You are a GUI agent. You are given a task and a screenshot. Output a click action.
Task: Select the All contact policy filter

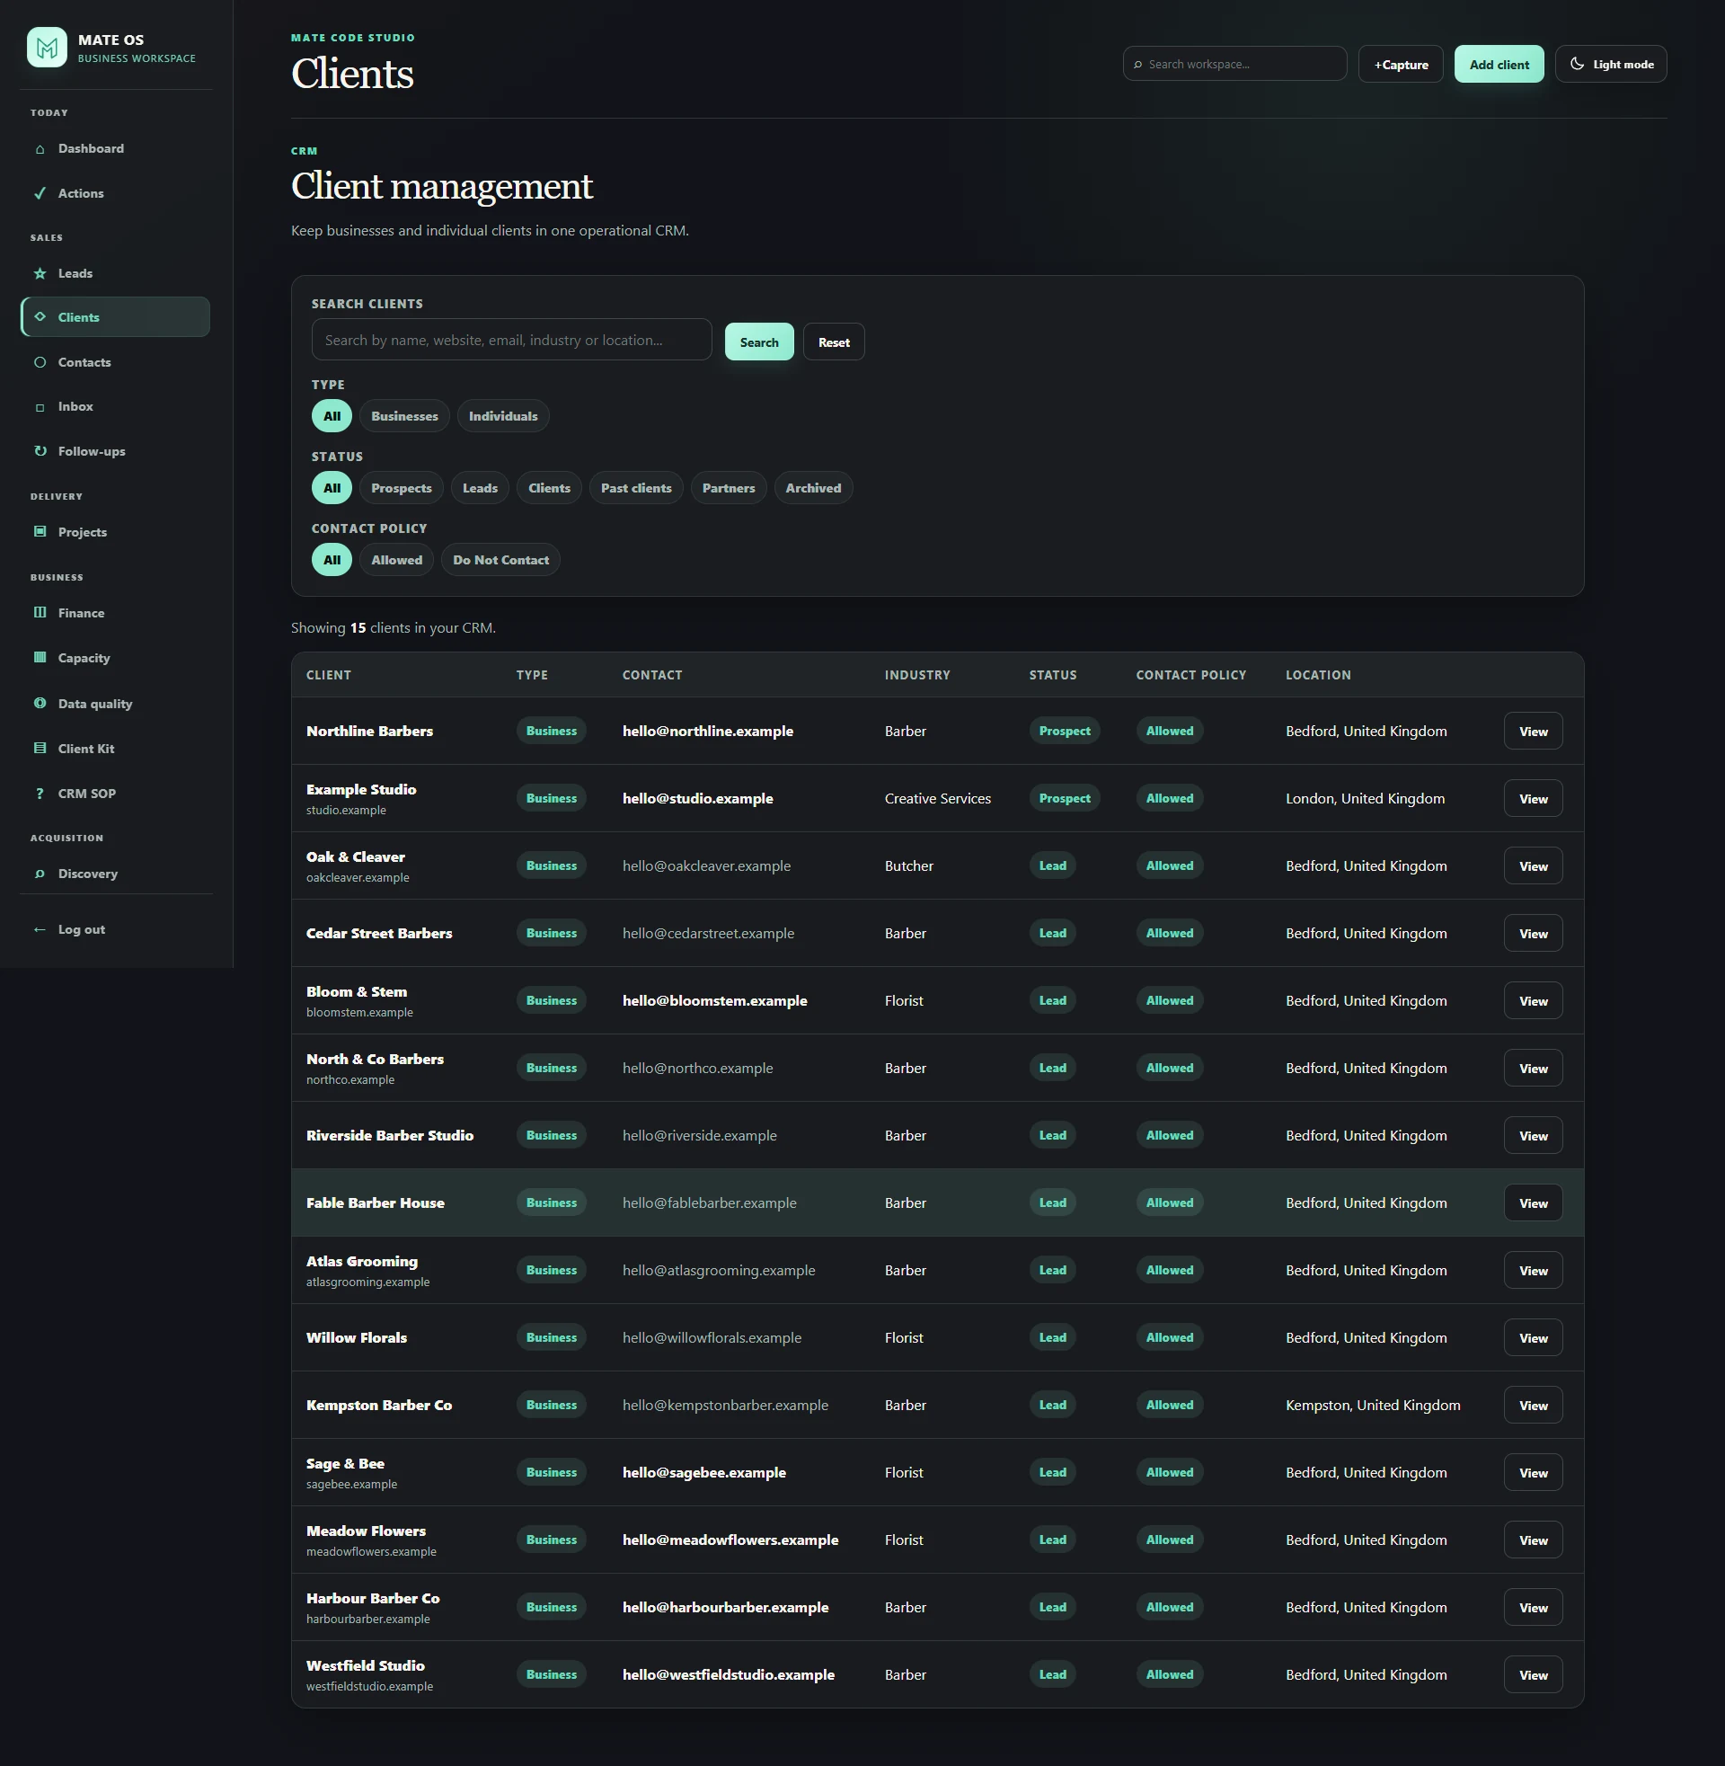coord(332,560)
